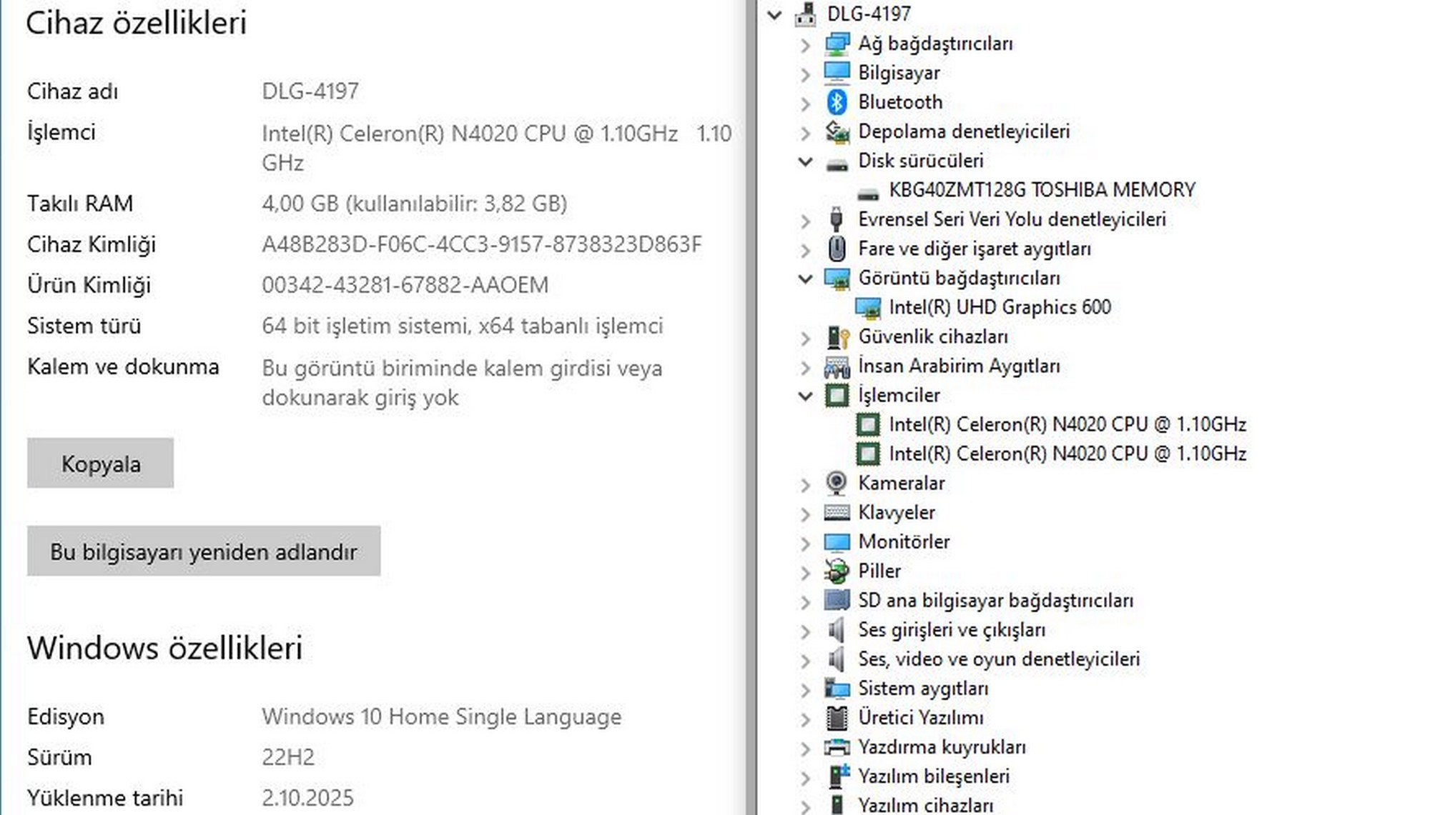Collapse the DLG-4197 root node
Image resolution: width=1430 pixels, height=815 pixels.
pos(774,14)
